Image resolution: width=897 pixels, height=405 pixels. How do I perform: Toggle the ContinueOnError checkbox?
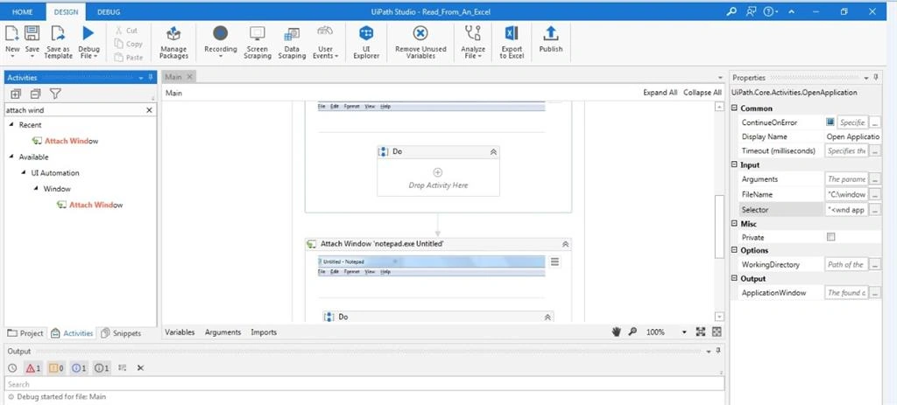830,122
